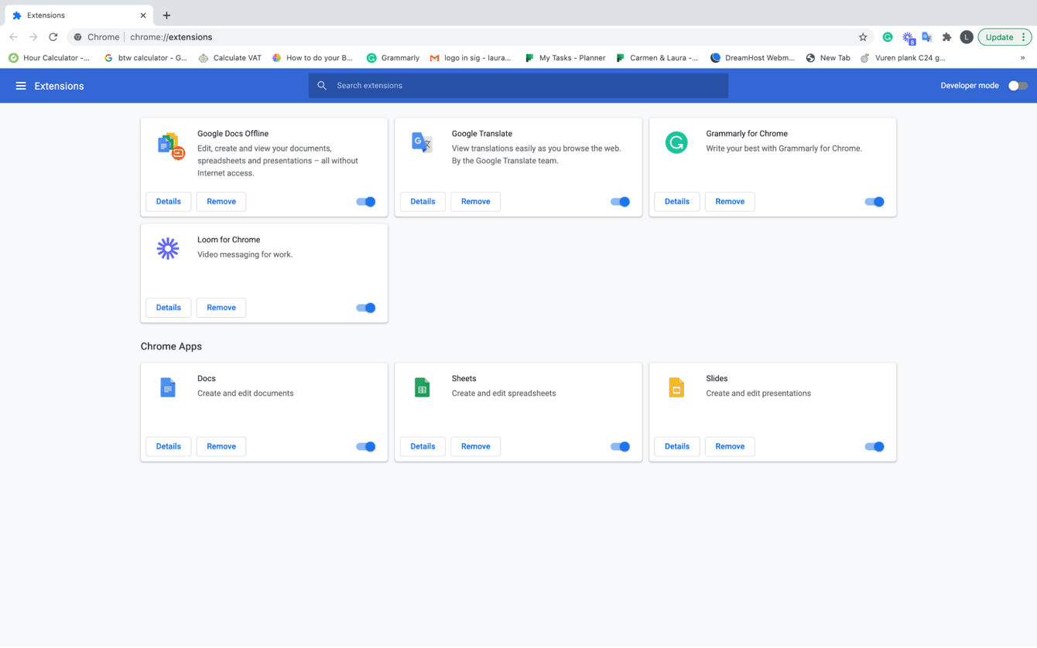Image resolution: width=1037 pixels, height=648 pixels.
Task: Open Details for Loom for Chrome
Action: (169, 308)
